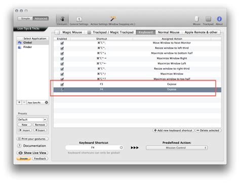Add an application with plus button
The width and height of the screenshot is (240, 183).
(x=19, y=102)
